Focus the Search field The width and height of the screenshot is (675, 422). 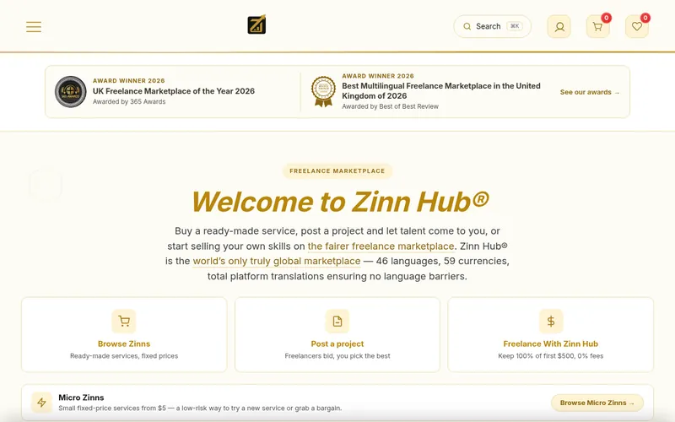493,26
